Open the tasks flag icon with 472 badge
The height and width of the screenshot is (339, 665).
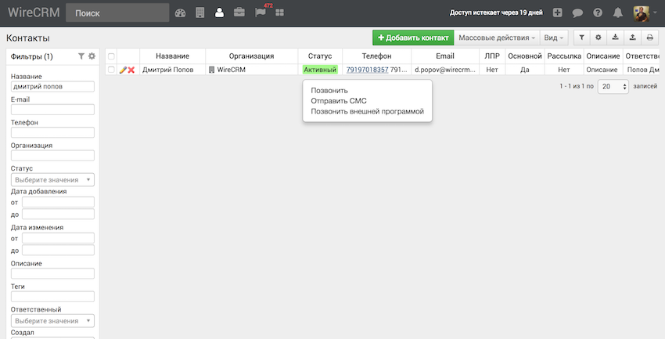click(260, 13)
